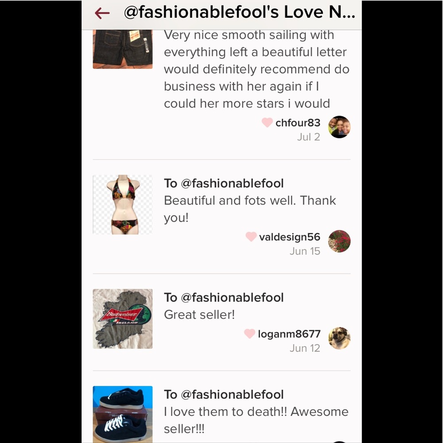View the dark denim jeans listing thumbnail
The width and height of the screenshot is (443, 443).
click(123, 49)
